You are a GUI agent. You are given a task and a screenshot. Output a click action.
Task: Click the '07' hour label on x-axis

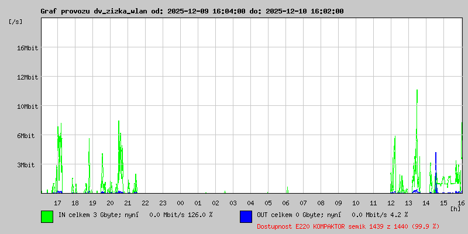point(304,203)
